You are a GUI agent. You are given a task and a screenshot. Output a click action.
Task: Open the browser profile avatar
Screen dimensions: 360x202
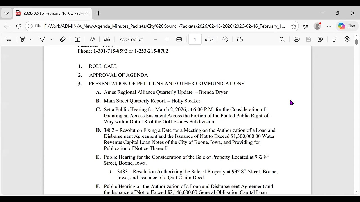coord(317,26)
